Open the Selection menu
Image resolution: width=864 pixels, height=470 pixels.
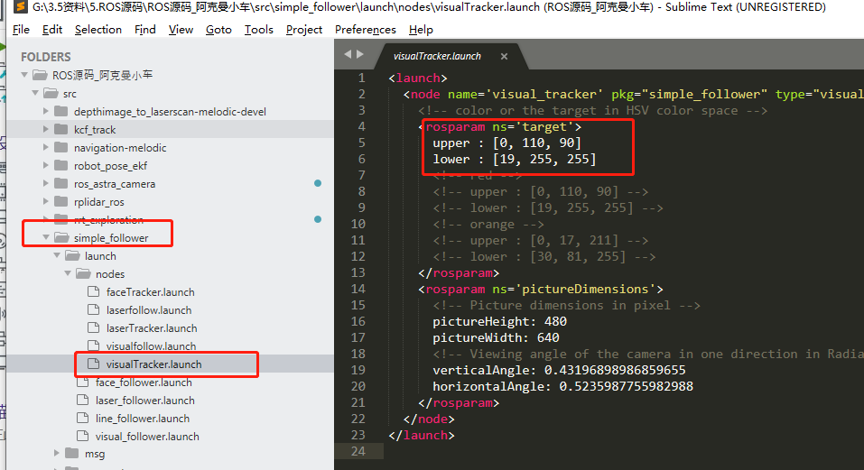click(98, 29)
